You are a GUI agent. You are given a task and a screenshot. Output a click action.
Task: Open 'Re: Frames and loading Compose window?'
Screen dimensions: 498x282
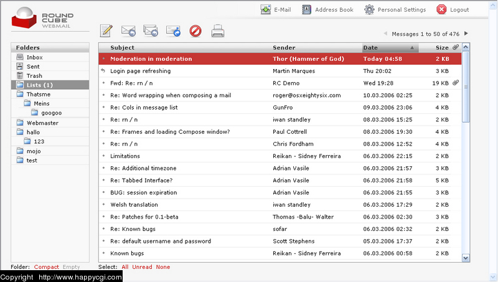click(170, 132)
